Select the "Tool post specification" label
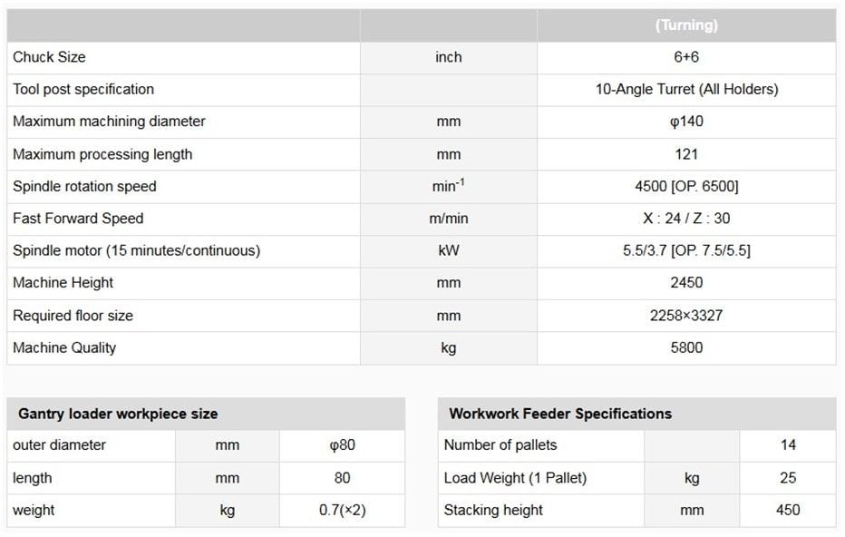This screenshot has height=537, width=845. point(83,89)
